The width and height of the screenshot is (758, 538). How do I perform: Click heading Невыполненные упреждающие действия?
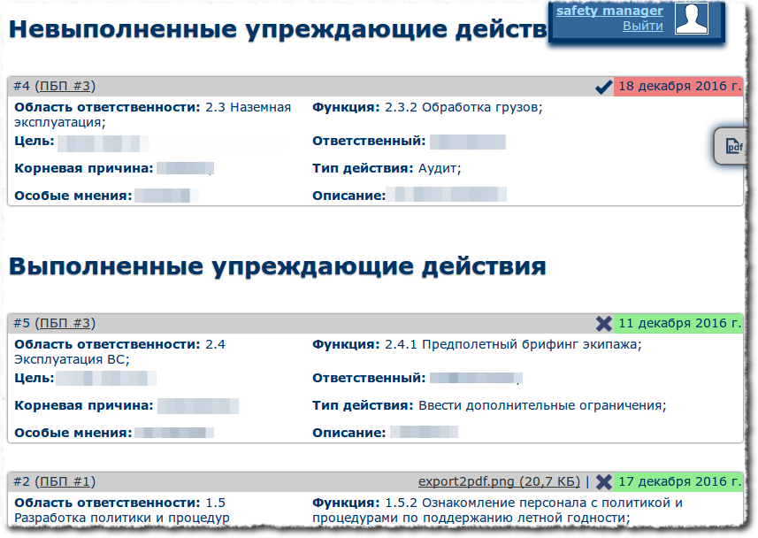265,28
